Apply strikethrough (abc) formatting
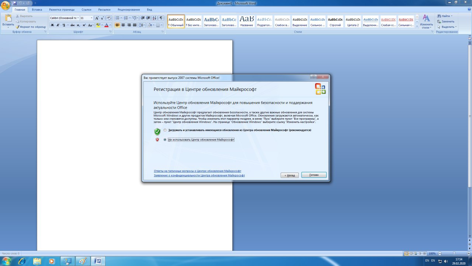The width and height of the screenshot is (472, 266). (x=72, y=25)
